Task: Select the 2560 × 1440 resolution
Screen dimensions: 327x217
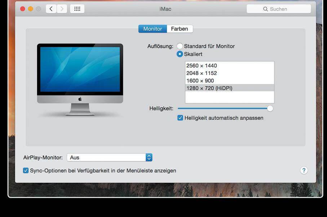Action: pyautogui.click(x=201, y=65)
